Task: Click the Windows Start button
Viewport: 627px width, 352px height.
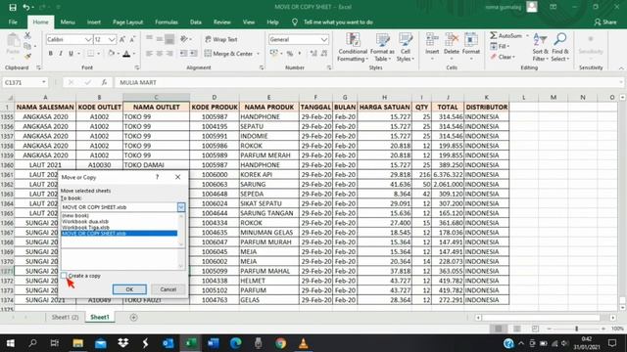Action: (11, 343)
